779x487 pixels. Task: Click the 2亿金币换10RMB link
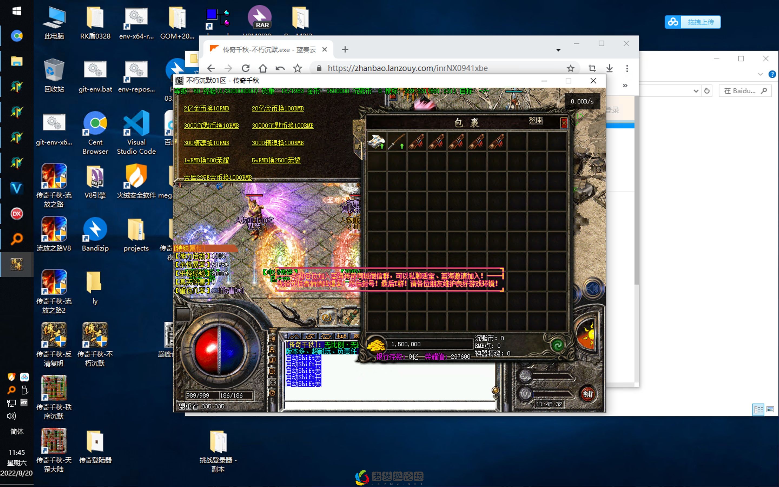click(206, 108)
